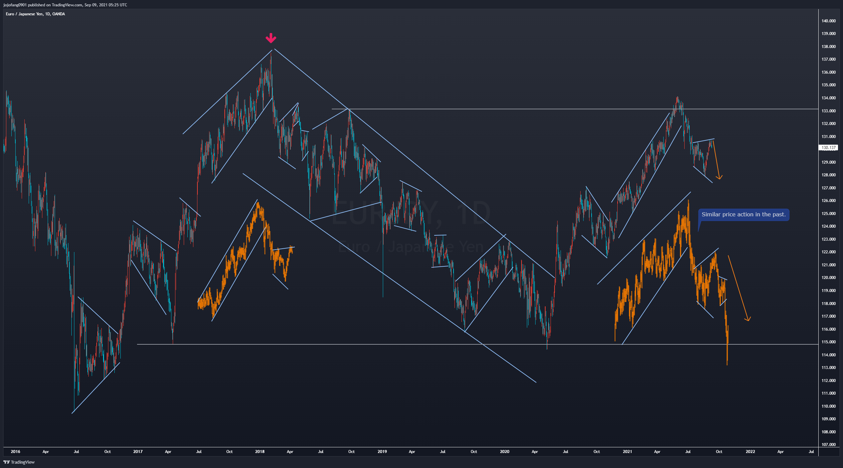Click the 126.000 price axis label

point(828,201)
